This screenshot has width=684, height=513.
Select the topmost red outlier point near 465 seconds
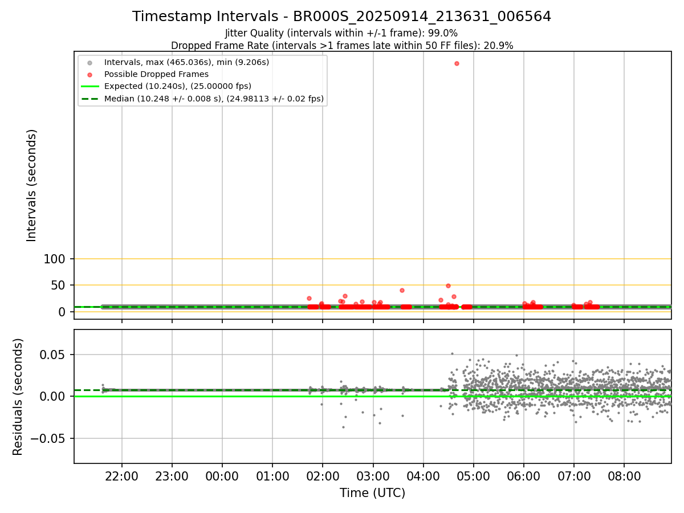coord(457,63)
